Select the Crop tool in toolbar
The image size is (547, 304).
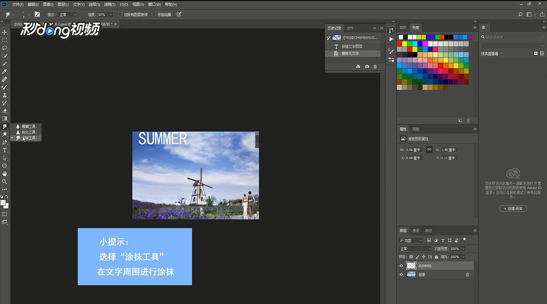point(4,64)
